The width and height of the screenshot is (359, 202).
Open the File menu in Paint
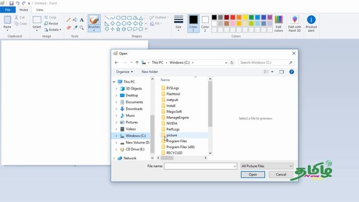pyautogui.click(x=8, y=10)
